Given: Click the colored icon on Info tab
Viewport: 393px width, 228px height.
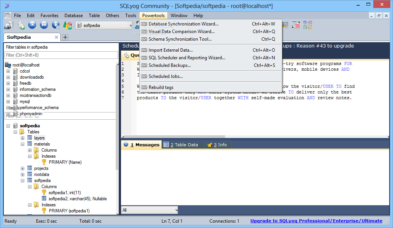Looking at the screenshot, I should click(x=209, y=145).
